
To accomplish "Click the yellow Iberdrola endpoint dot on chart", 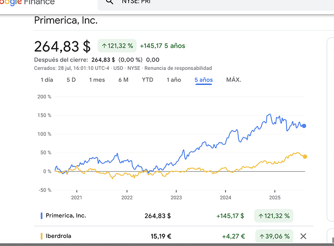I will (305, 156).
